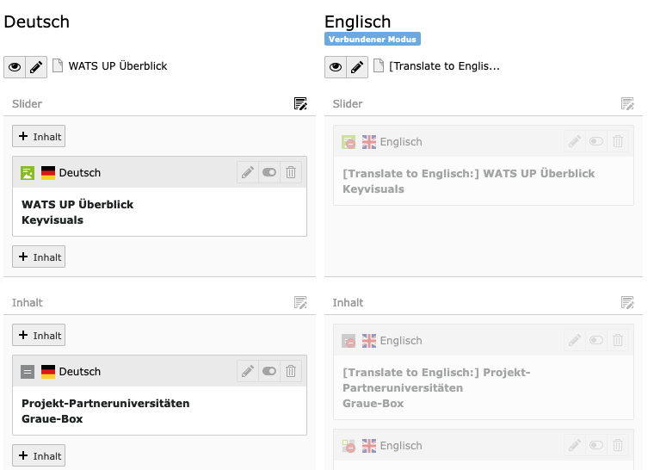Edit English page properties with pencil icon

click(x=357, y=67)
